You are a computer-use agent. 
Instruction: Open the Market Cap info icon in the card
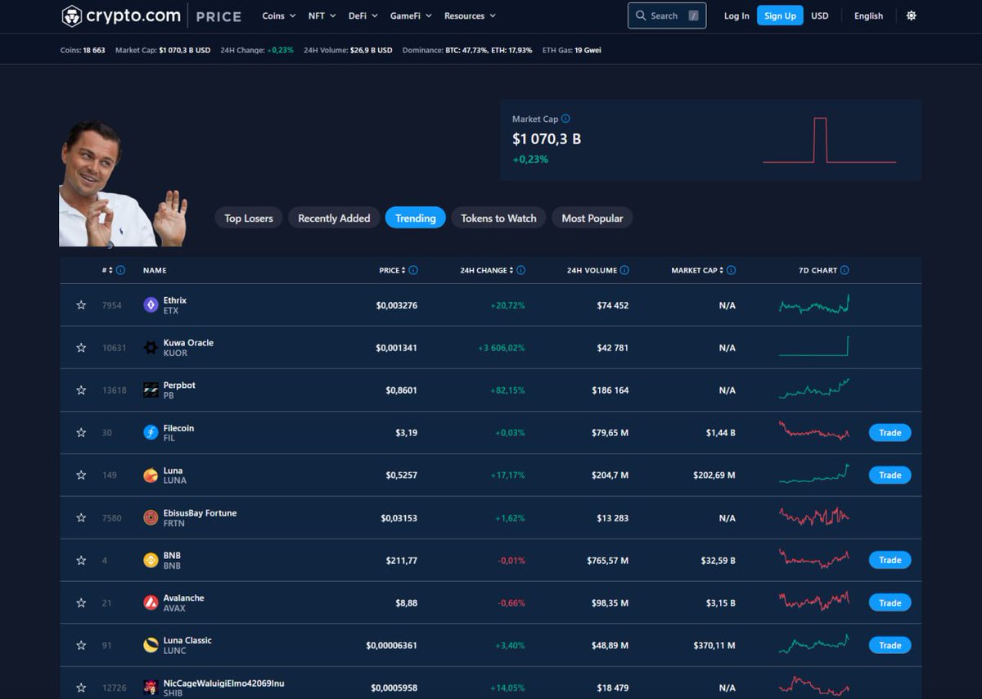coord(565,119)
